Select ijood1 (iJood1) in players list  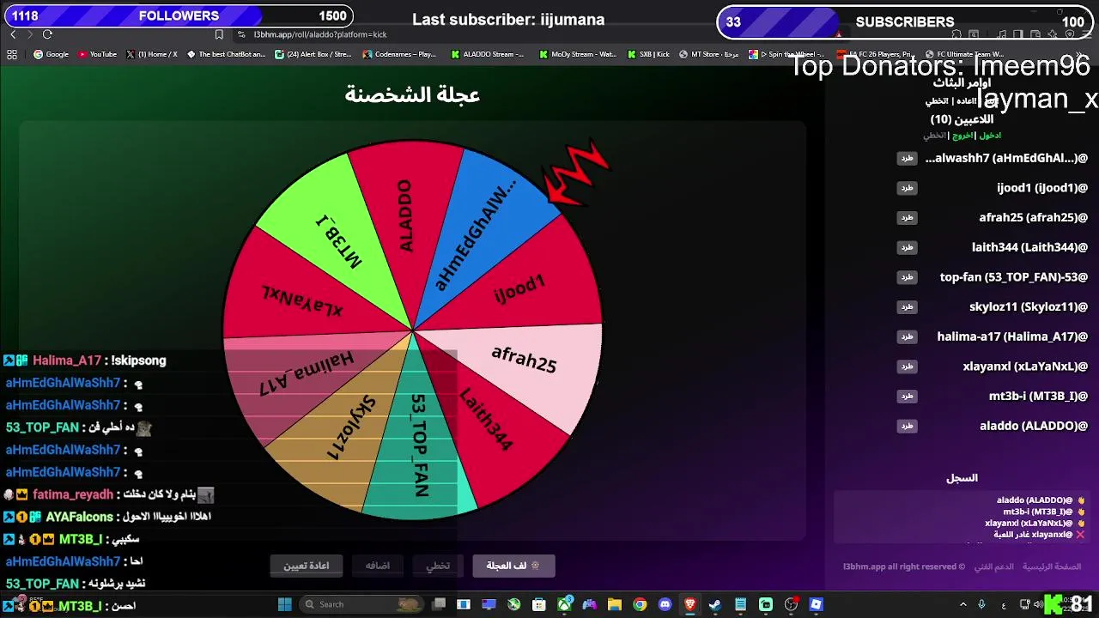1042,188
